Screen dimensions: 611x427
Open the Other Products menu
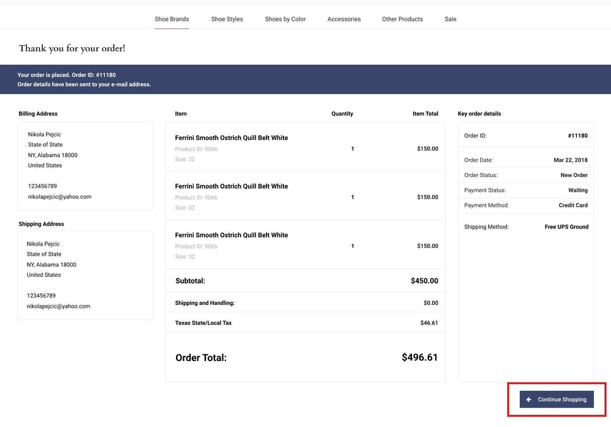click(x=402, y=19)
